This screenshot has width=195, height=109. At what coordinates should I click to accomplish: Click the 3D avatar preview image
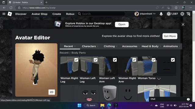click(x=36, y=70)
